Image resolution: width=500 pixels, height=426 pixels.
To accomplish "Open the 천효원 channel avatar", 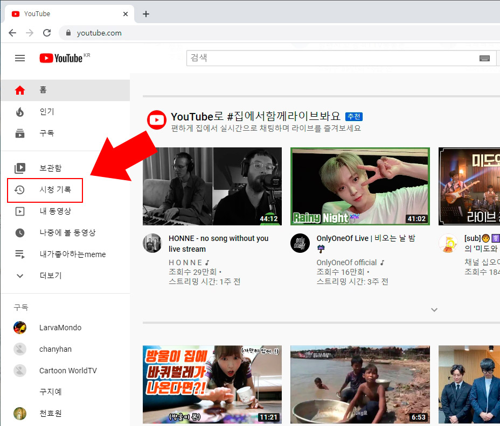I will tap(20, 413).
